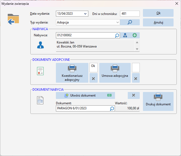Close the Wydanie zwierzęcia dialog
The width and height of the screenshot is (181, 156).
(177, 3)
